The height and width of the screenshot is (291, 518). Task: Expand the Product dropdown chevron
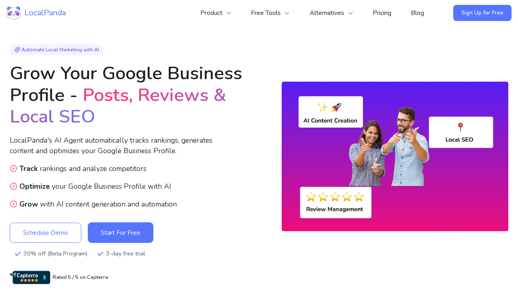click(x=229, y=13)
